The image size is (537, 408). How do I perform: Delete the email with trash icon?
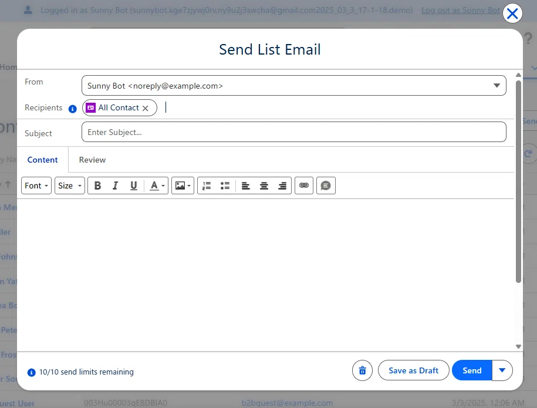coord(362,370)
